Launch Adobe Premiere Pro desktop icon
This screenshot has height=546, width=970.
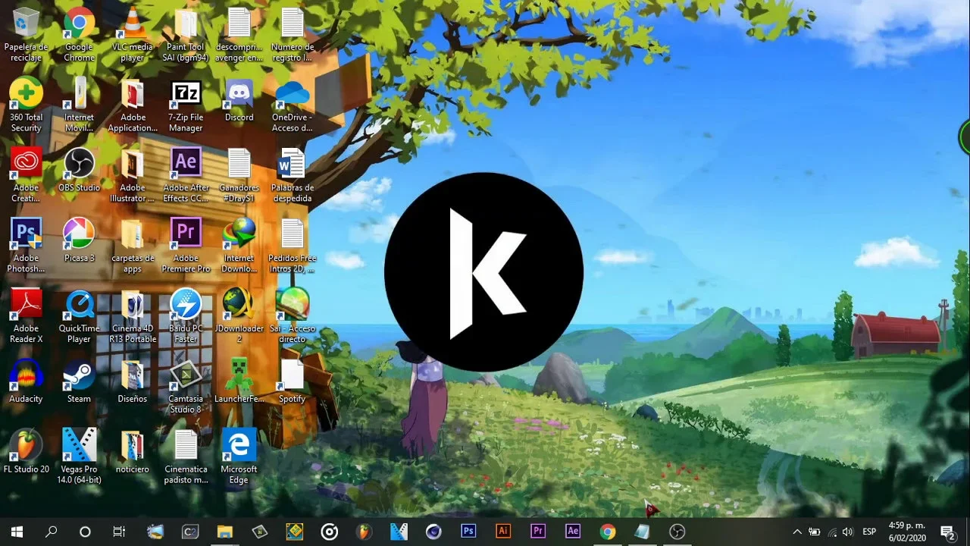coord(186,235)
